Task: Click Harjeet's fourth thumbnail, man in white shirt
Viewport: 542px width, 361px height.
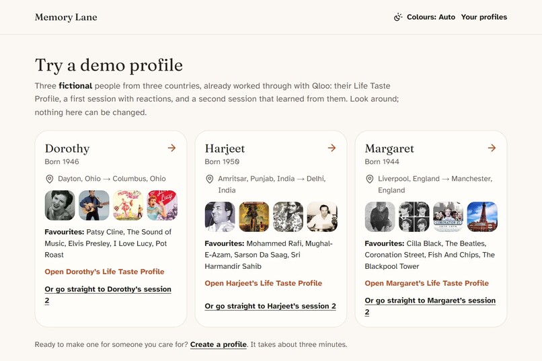Action: pos(322,216)
